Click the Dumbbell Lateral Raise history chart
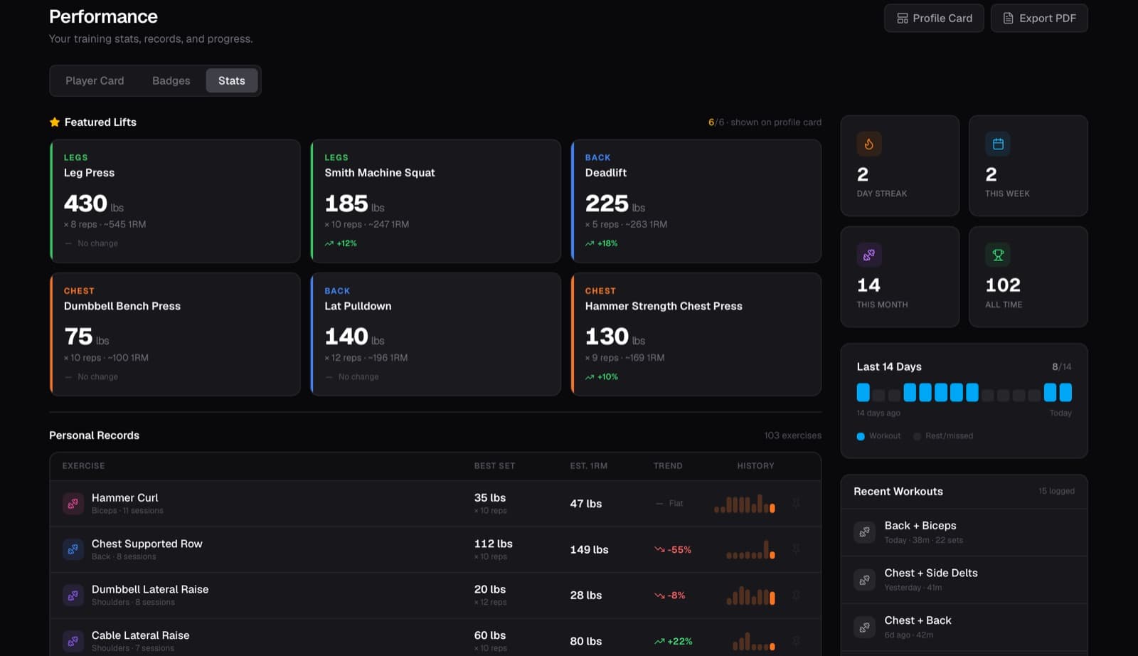Image resolution: width=1138 pixels, height=656 pixels. click(750, 596)
